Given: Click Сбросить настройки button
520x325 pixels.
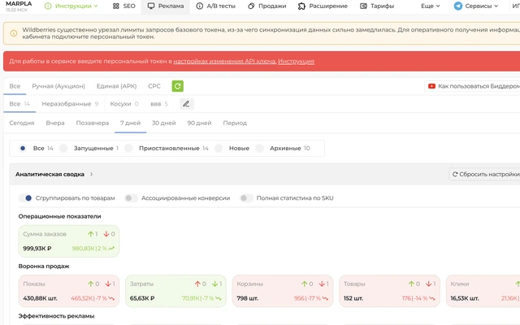Looking at the screenshot, I should 485,174.
